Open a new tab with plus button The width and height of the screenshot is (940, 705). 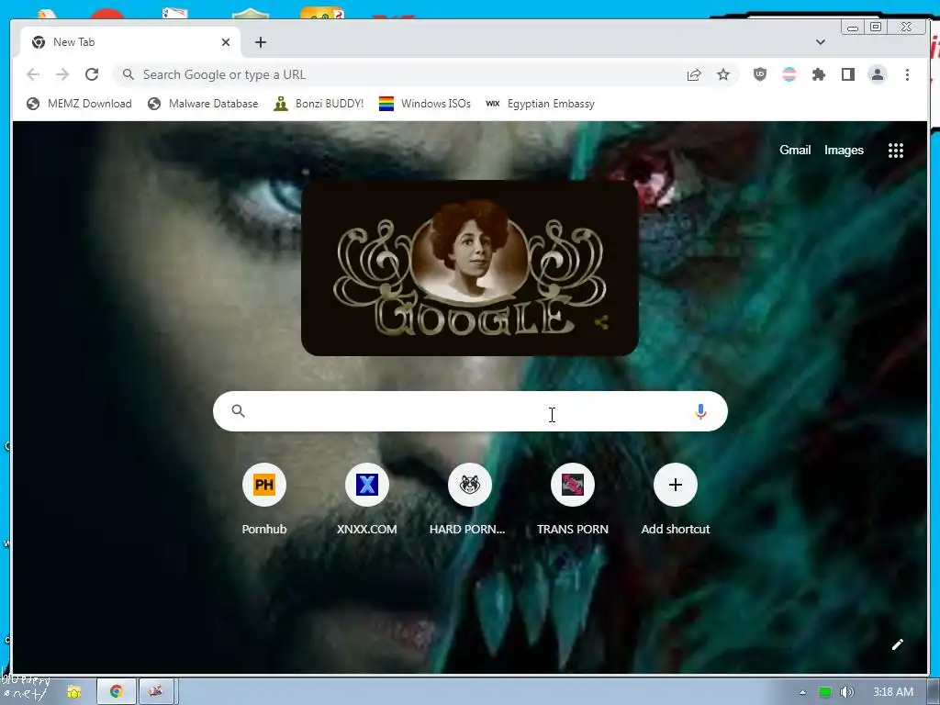click(x=260, y=42)
